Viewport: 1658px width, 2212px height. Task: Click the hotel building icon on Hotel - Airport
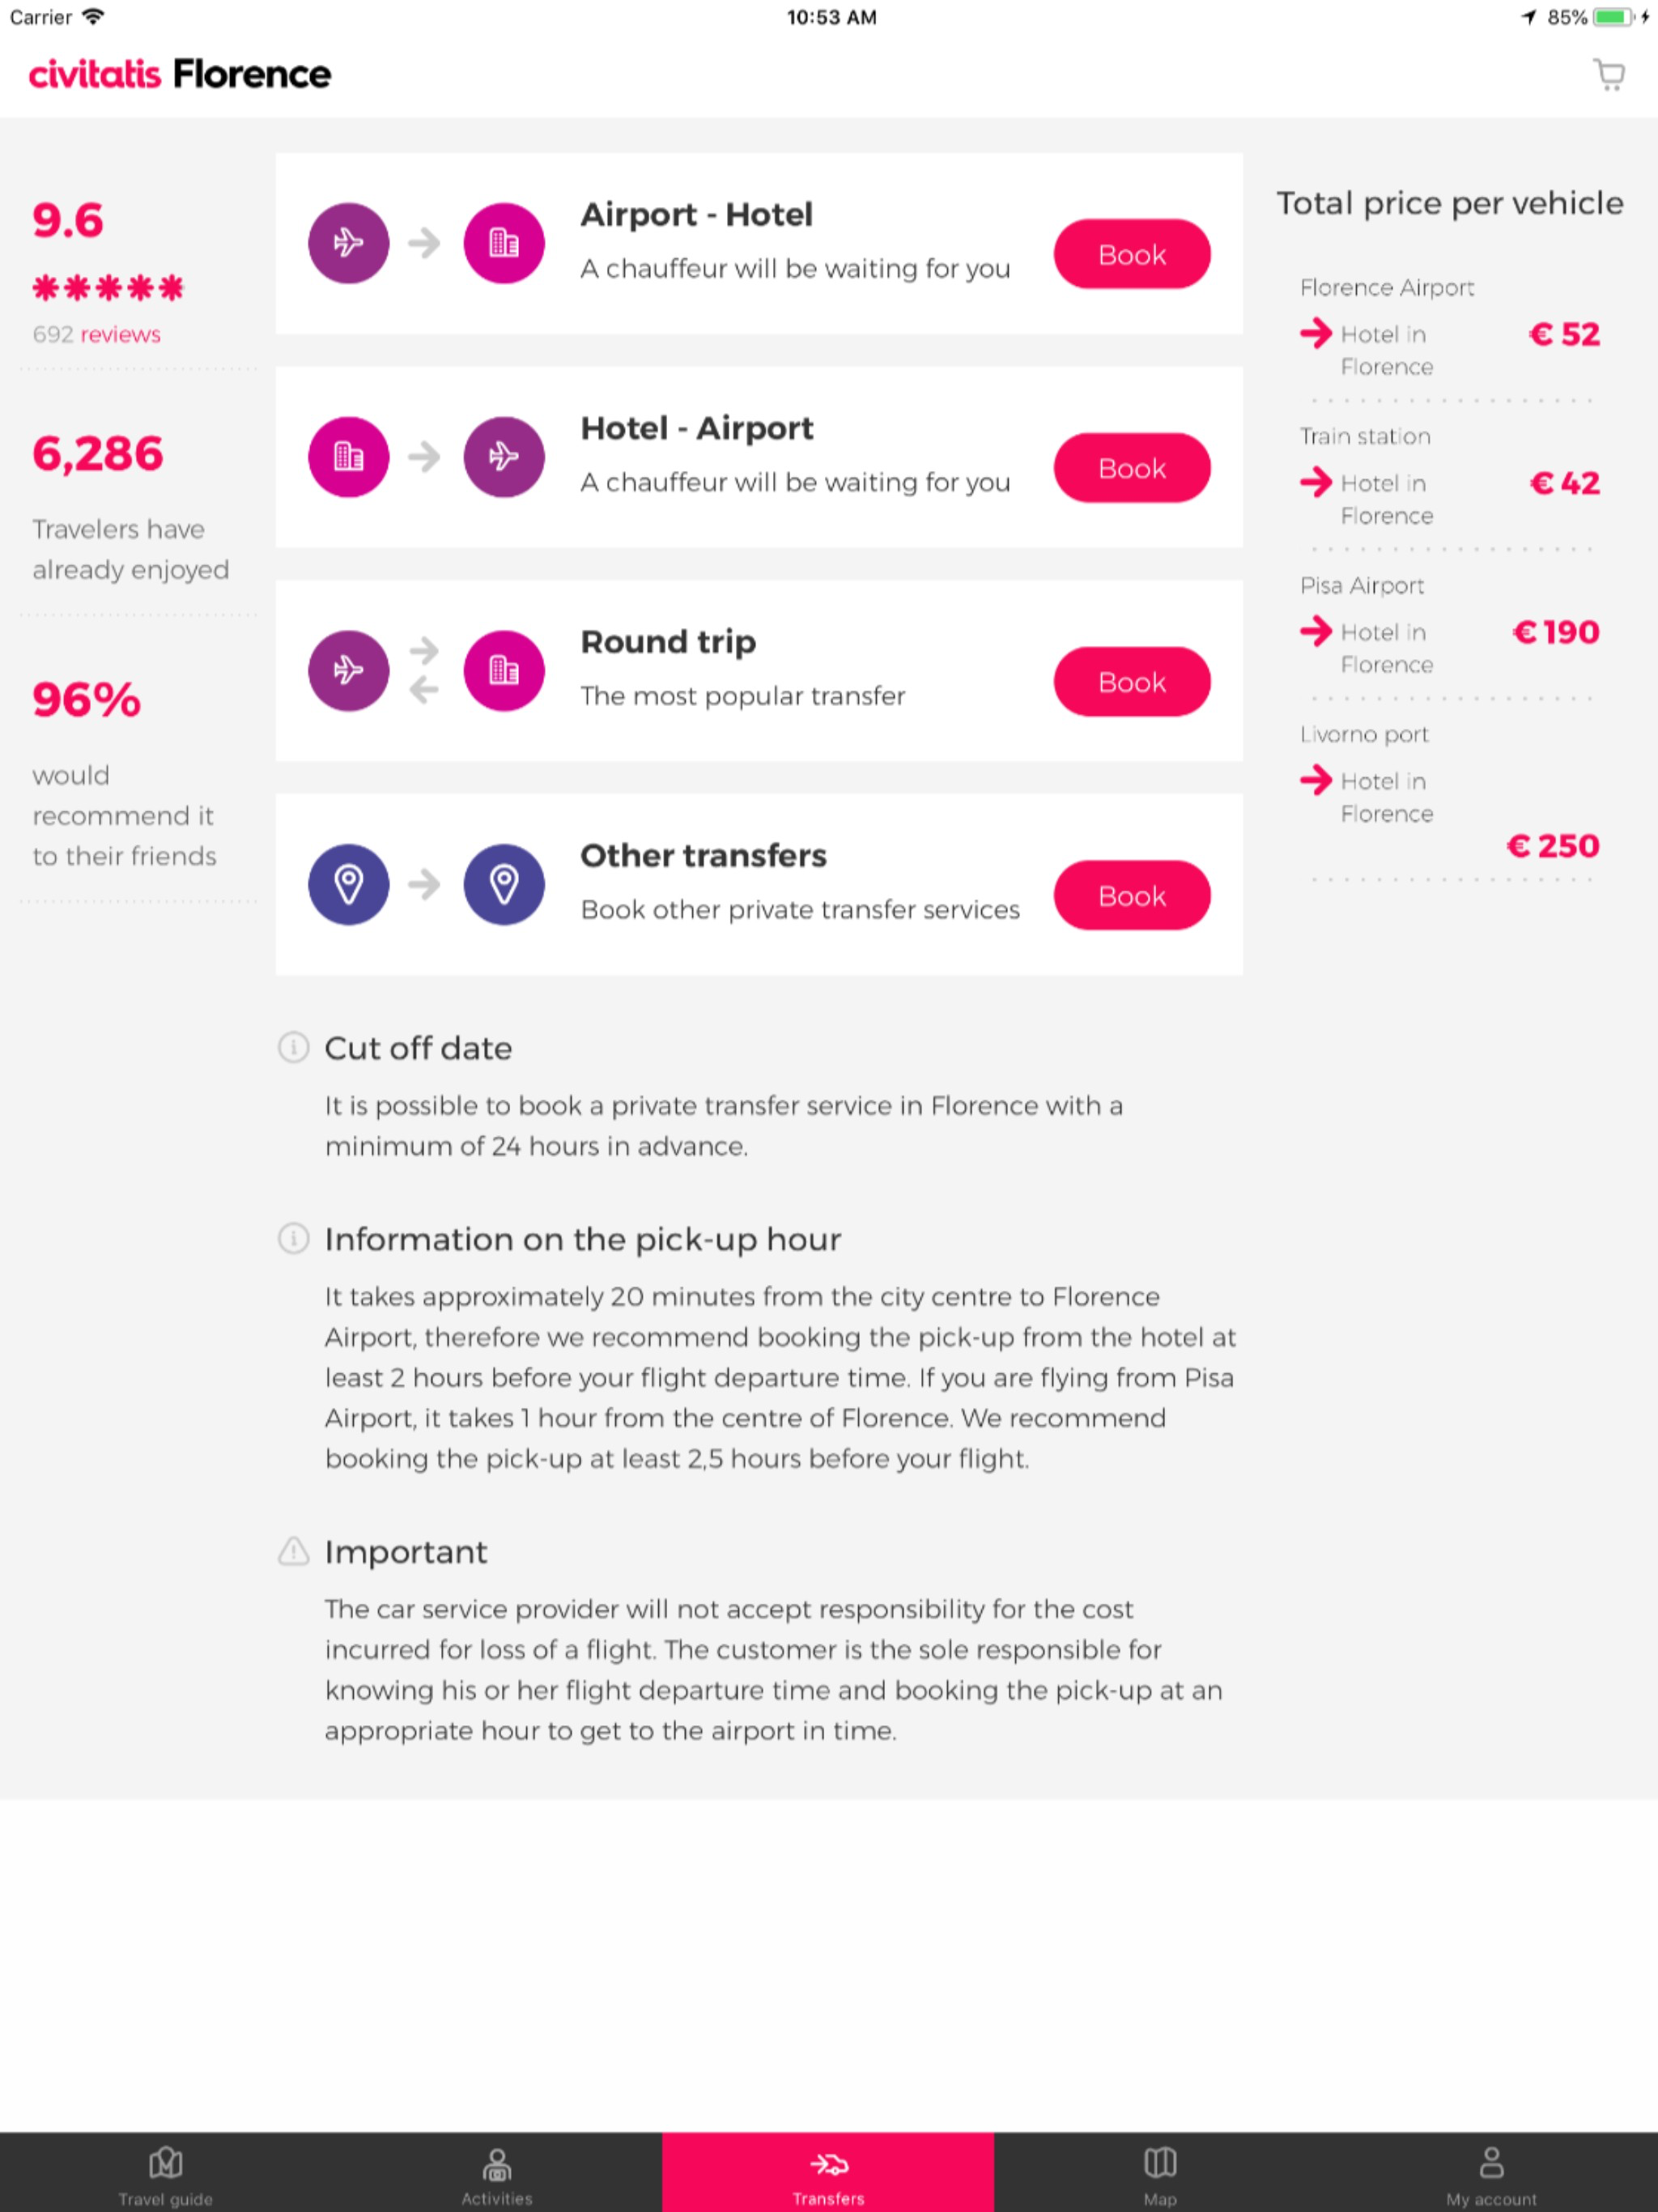click(x=348, y=456)
